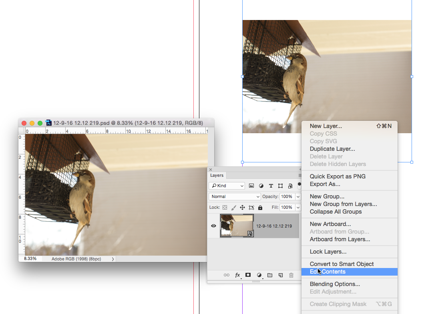Create a new group folder
Image resolution: width=428 pixels, height=314 pixels.
[269, 275]
